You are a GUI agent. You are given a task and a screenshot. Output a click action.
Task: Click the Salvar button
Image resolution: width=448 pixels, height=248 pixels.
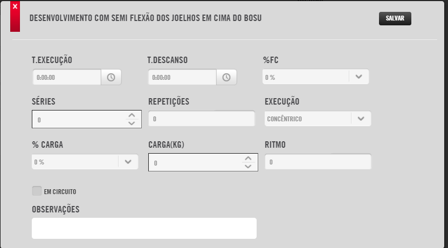click(x=395, y=18)
